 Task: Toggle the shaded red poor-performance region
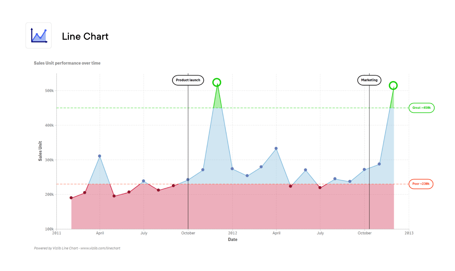click(x=227, y=211)
